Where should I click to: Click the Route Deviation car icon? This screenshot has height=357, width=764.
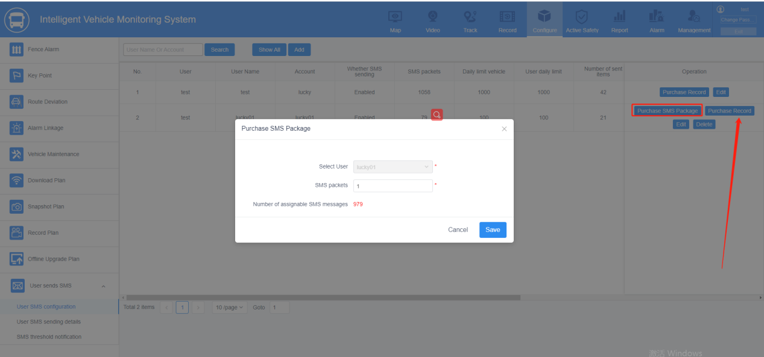[16, 102]
